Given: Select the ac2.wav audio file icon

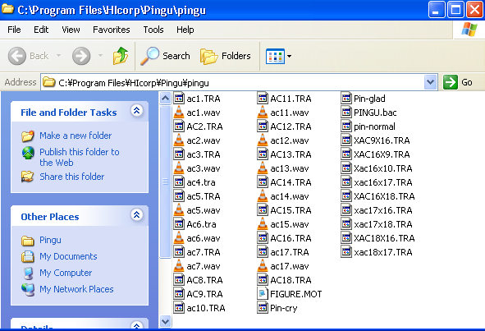Looking at the screenshot, I should pos(179,140).
